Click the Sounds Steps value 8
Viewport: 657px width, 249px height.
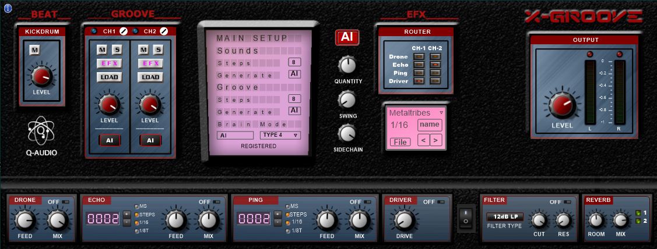point(294,63)
